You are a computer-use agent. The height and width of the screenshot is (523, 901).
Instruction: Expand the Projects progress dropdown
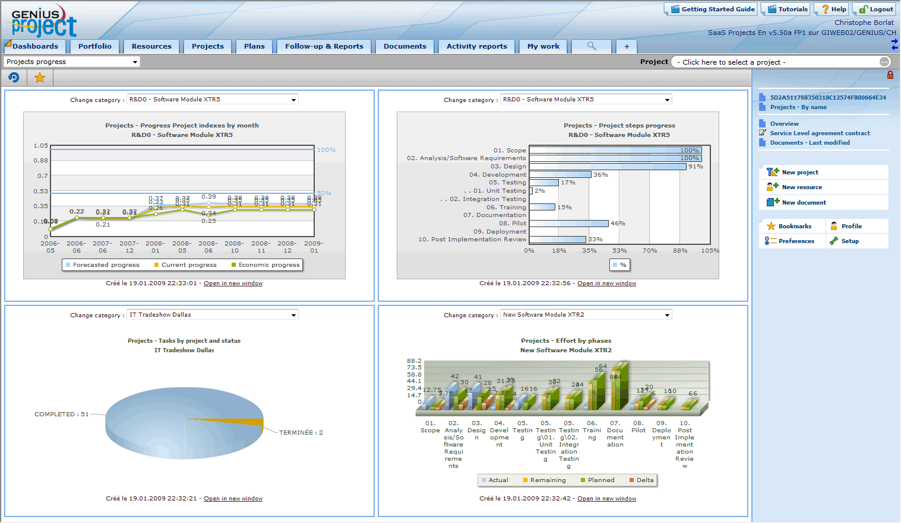(x=135, y=62)
